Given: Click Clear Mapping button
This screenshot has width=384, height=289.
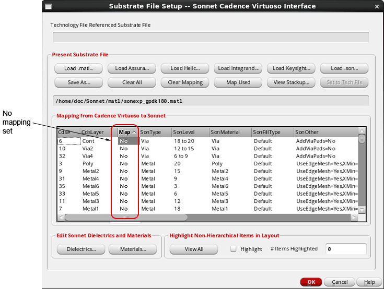Looking at the screenshot, I should [x=185, y=82].
